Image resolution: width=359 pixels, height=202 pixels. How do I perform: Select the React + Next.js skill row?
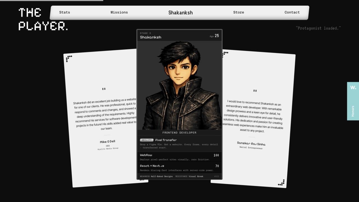pyautogui.click(x=179, y=168)
